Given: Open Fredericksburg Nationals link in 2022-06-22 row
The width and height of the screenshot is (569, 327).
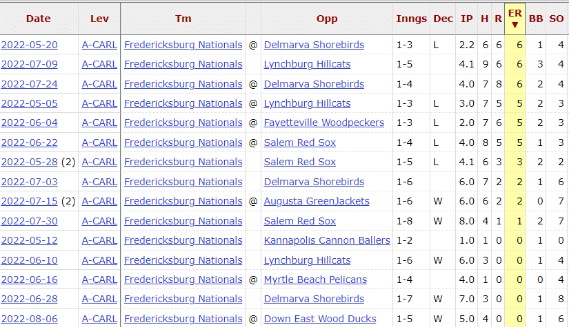Looking at the screenshot, I should (183, 143).
